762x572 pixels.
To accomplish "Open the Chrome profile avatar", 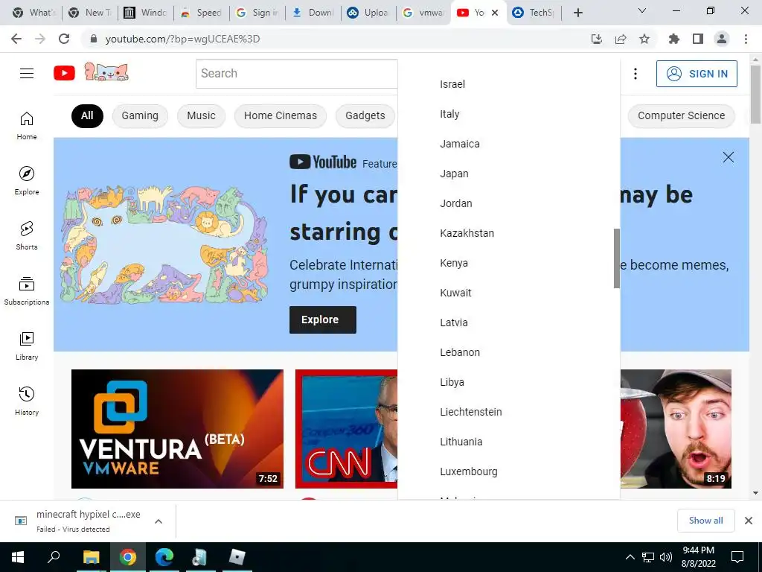I will (x=722, y=39).
